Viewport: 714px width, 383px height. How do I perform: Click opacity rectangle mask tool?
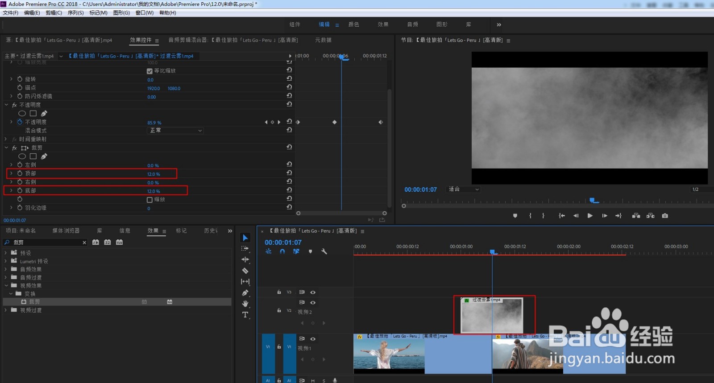33,113
